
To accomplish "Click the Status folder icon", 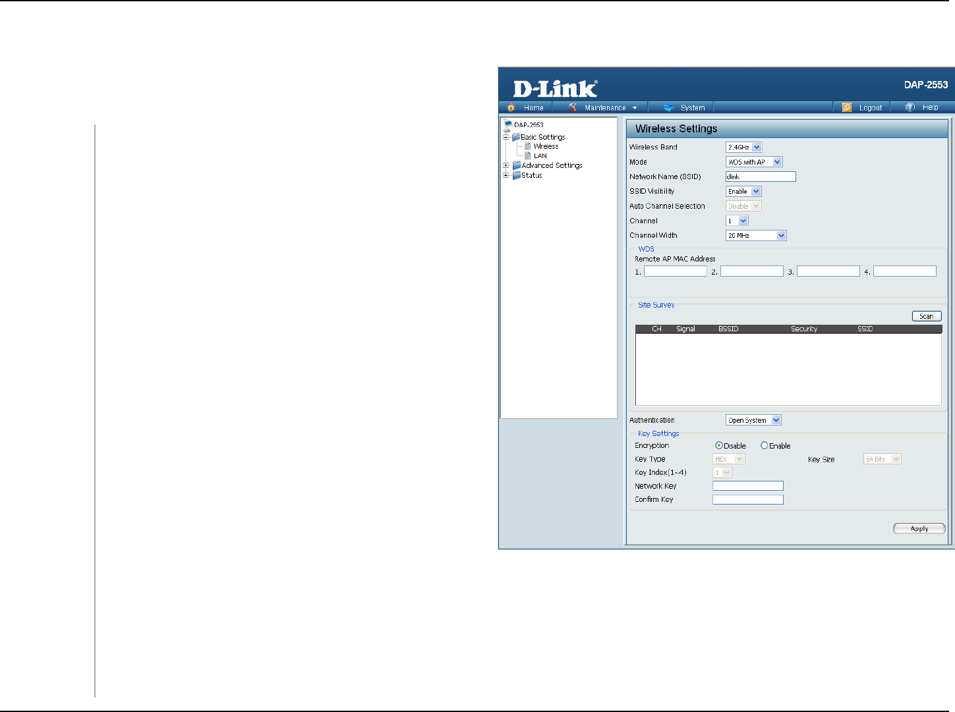I will [517, 175].
